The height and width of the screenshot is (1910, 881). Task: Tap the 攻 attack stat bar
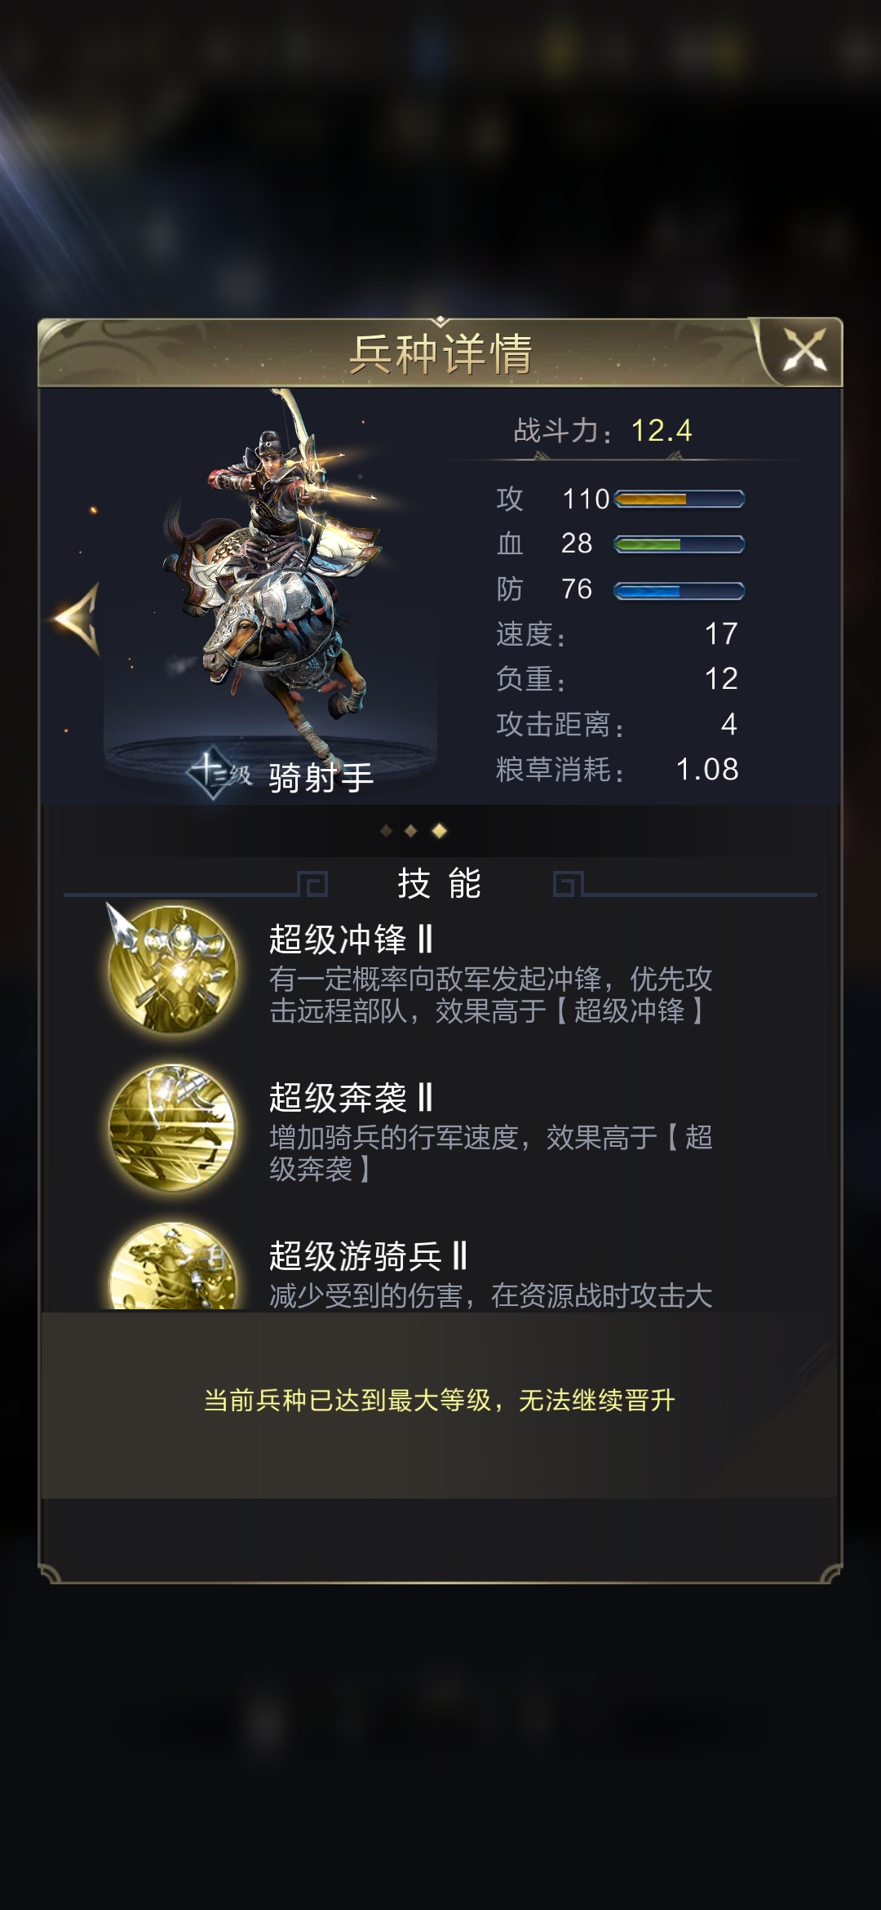679,499
